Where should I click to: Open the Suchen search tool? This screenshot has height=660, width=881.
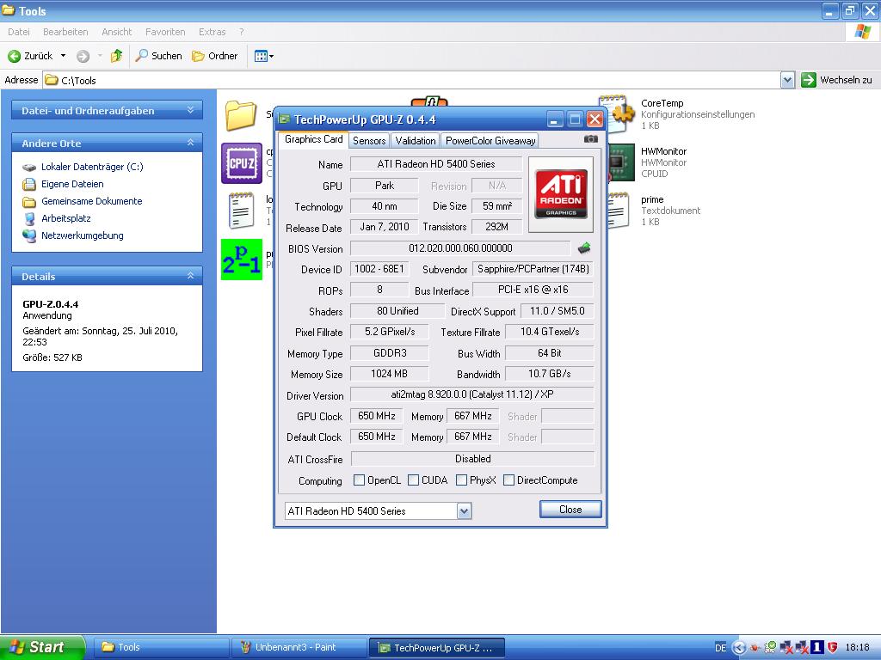pyautogui.click(x=159, y=56)
